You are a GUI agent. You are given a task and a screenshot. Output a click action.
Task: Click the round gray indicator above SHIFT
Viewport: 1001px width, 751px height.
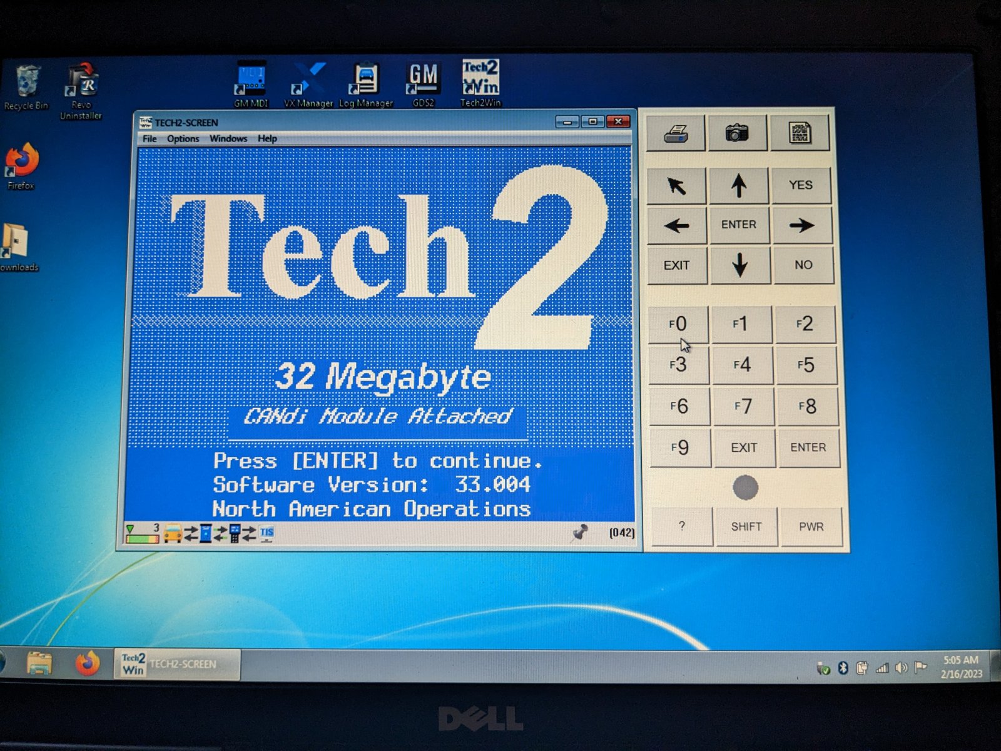[x=745, y=488]
